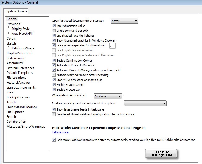Select the Sketch category

coord(11,43)
